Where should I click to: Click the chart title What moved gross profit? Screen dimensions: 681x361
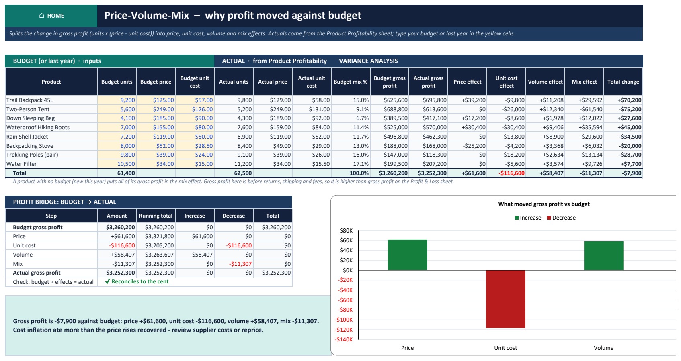(544, 204)
